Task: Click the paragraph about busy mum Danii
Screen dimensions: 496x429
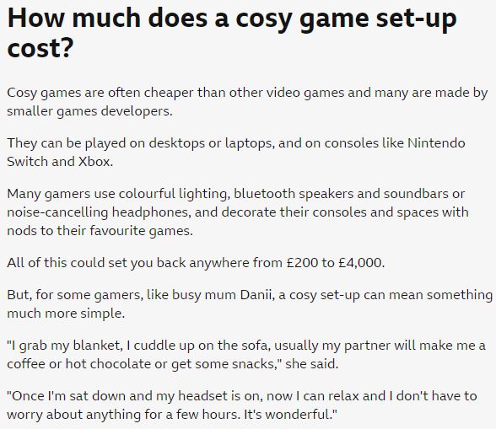Action: click(250, 304)
